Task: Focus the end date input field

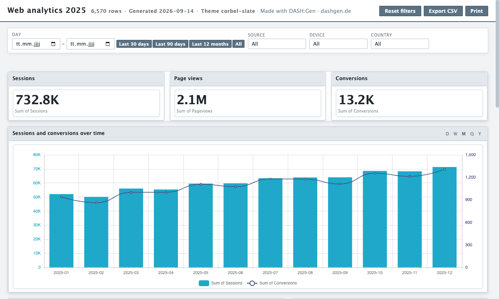Action: [x=91, y=44]
